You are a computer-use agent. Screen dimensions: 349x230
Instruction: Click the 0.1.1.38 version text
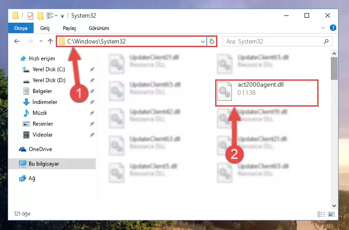tap(246, 93)
